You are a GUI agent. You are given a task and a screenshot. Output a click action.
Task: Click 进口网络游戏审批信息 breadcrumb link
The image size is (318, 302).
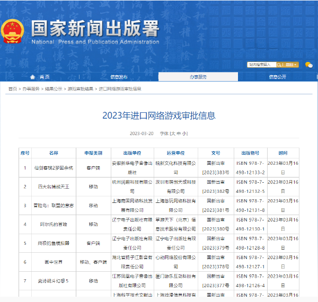(120, 89)
